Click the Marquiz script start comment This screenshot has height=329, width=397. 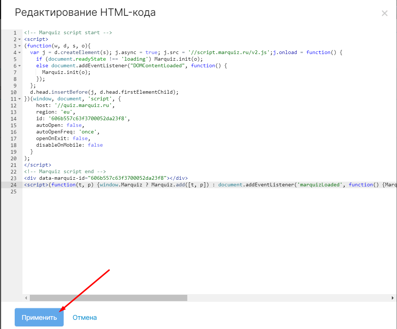click(68, 32)
